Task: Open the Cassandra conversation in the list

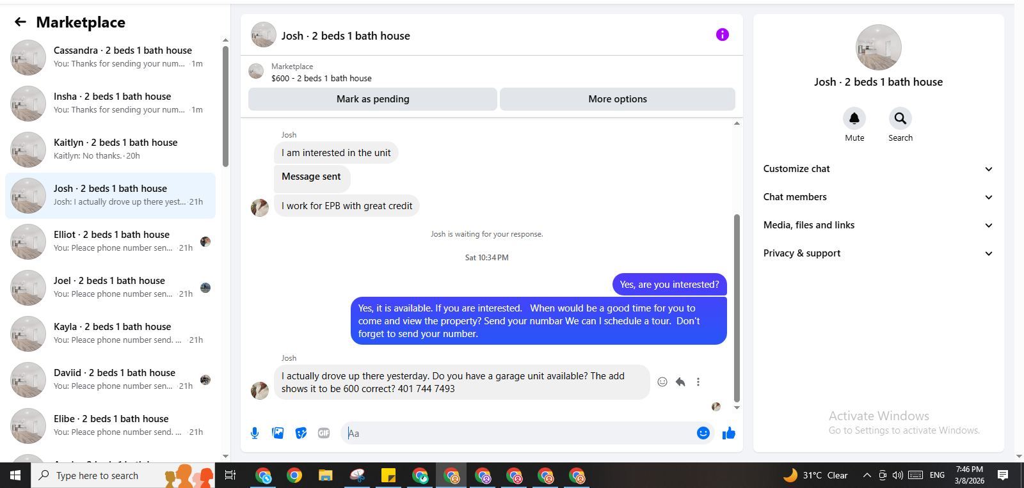Action: pyautogui.click(x=110, y=57)
